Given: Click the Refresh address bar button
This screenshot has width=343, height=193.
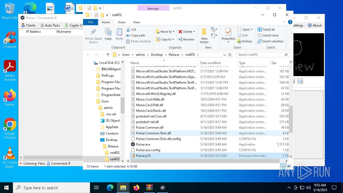Looking at the screenshot, I should tap(230, 55).
